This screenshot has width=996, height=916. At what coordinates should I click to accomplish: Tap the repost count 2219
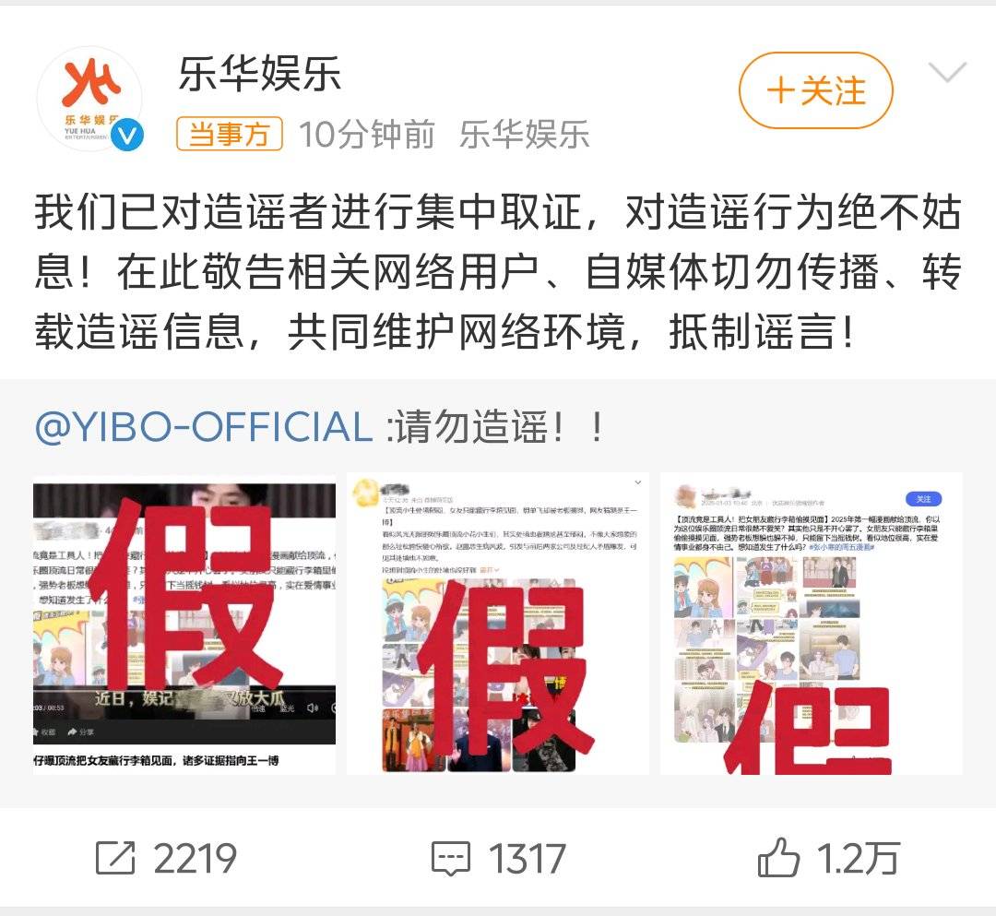click(195, 859)
